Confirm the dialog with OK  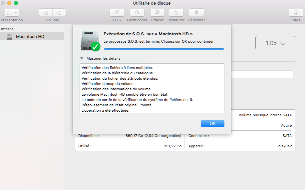(212, 123)
